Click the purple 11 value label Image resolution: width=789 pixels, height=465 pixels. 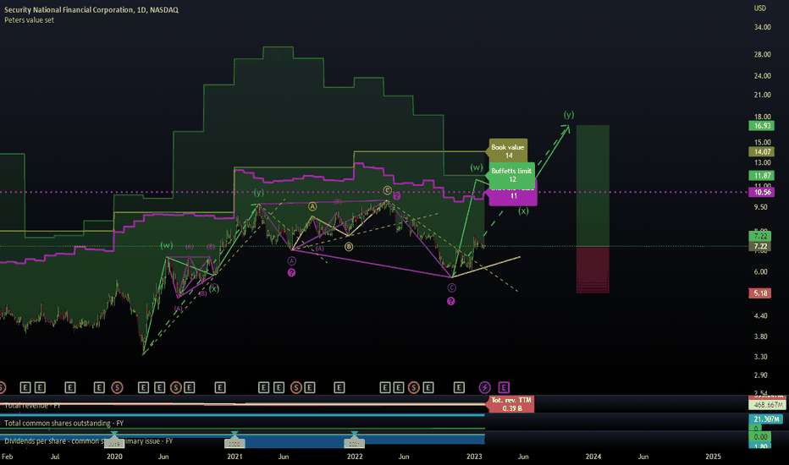(513, 195)
